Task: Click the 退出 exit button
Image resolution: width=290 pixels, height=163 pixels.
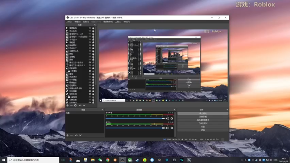Action: [203, 130]
